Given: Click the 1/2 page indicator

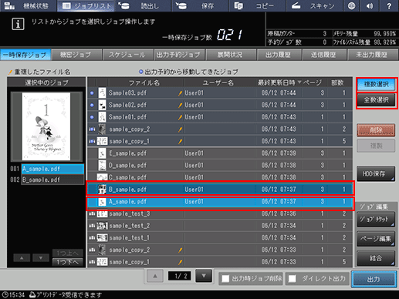Looking at the screenshot, I should 179,276.
